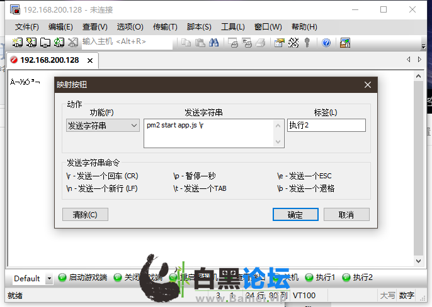Click the send string box down arrow
This screenshot has height=307, width=432.
tap(278, 142)
